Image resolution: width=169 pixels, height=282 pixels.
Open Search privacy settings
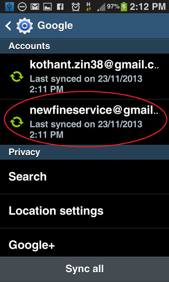84,177
